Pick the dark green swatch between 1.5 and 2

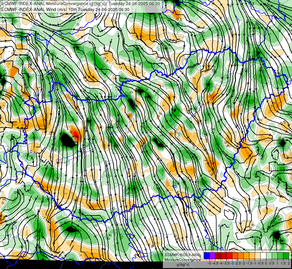(286, 256)
